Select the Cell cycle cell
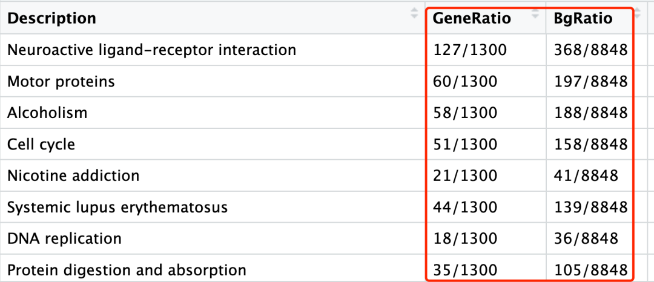 click(41, 144)
